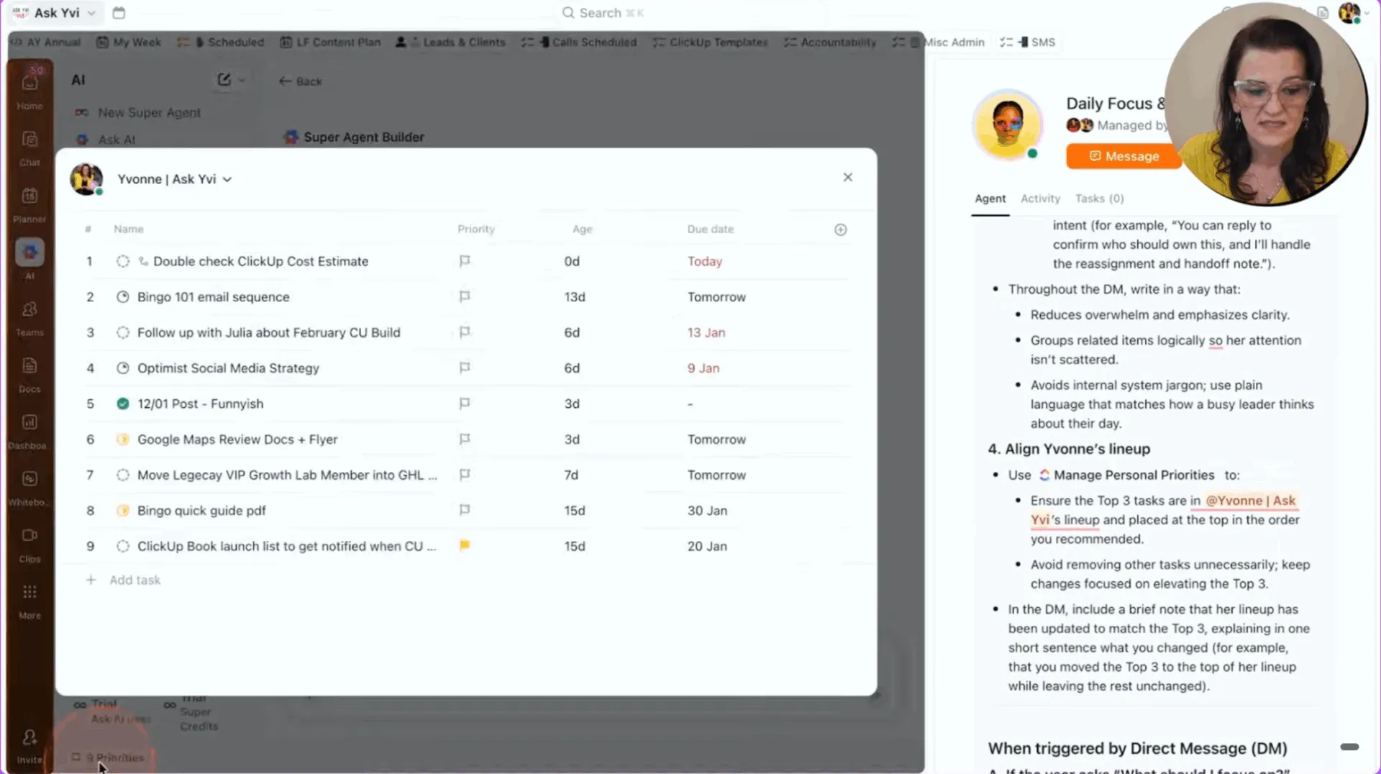1381x774 pixels.
Task: Switch to the Agent tab
Action: 990,199
